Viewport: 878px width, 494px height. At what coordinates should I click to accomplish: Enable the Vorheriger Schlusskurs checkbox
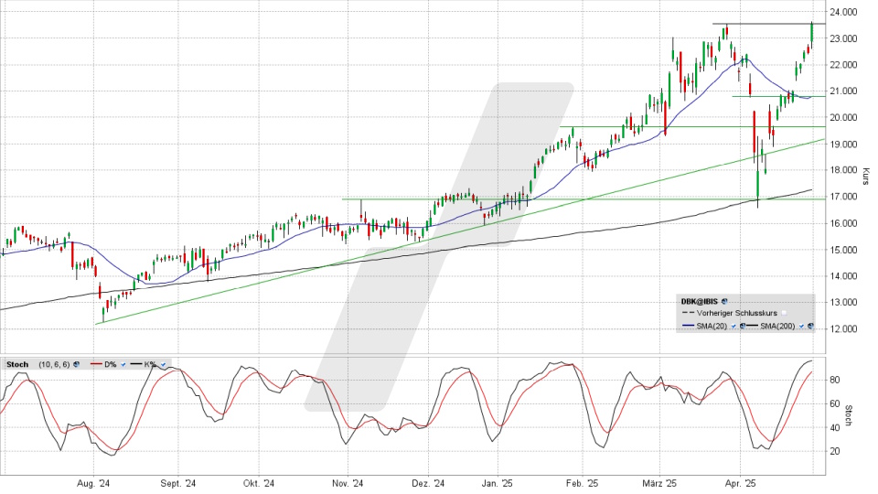coord(784,313)
